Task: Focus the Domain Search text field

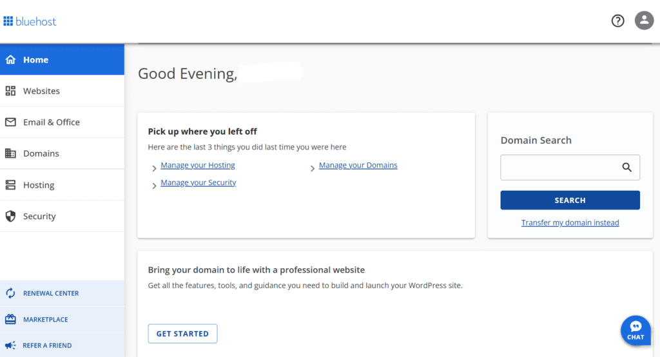Action: tap(558, 168)
